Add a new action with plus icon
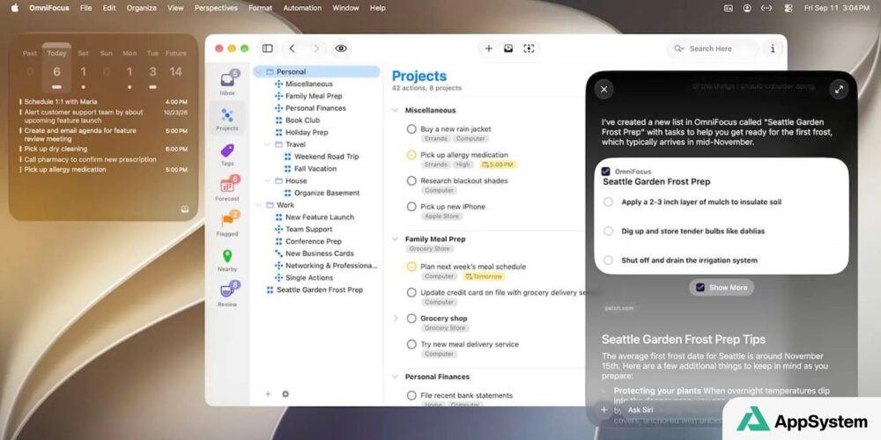The image size is (881, 440). [x=488, y=48]
